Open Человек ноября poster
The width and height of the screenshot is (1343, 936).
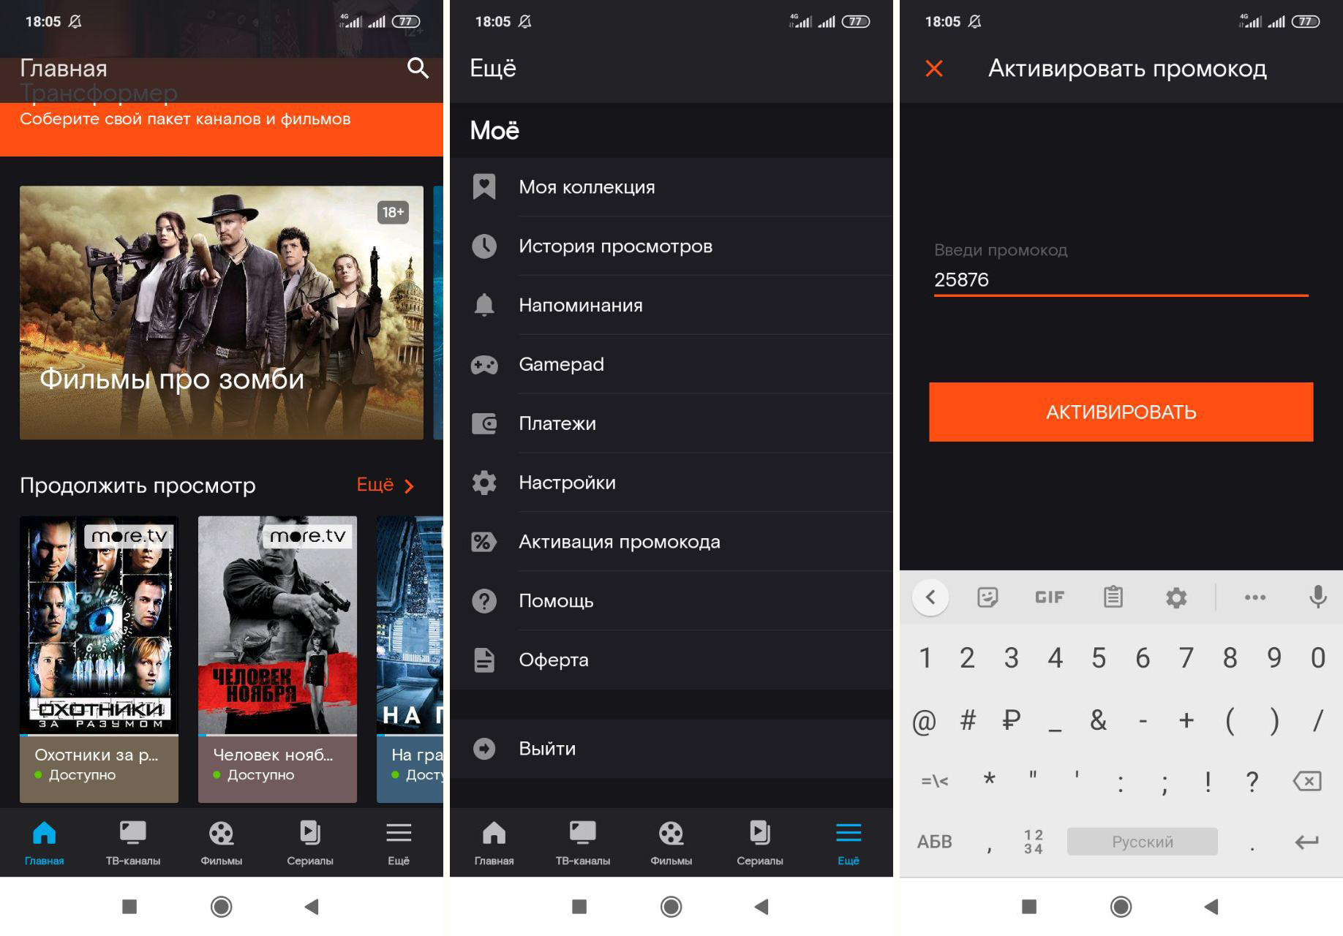pos(278,660)
